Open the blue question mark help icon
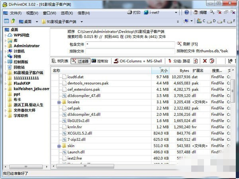The width and height of the screenshot is (239, 179). pos(186,12)
